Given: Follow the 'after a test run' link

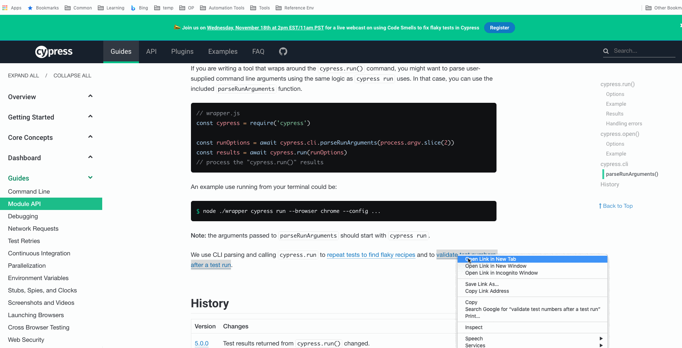Looking at the screenshot, I should [x=211, y=265].
